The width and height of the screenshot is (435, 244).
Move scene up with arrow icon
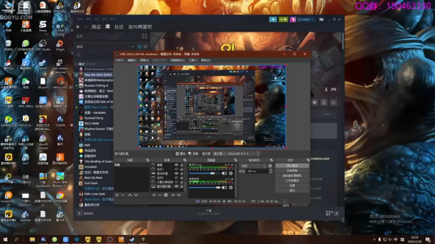click(130, 195)
